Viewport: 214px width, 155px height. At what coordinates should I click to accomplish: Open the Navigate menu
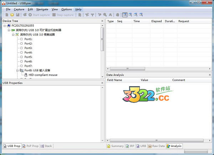(42, 9)
